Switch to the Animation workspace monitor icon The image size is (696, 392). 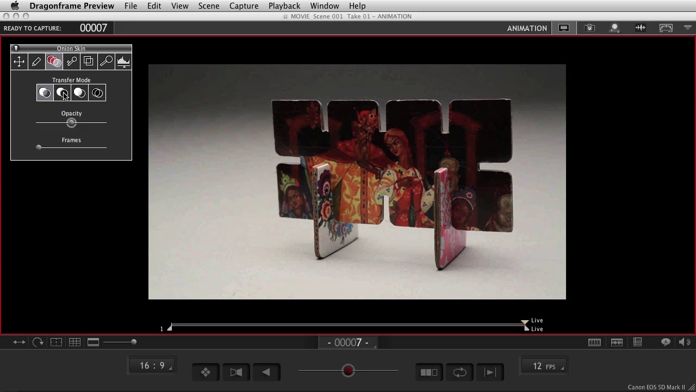point(564,28)
